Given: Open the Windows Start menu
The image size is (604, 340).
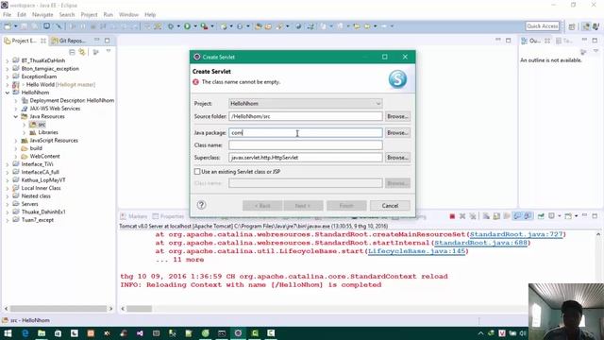Looking at the screenshot, I should coord(8,333).
